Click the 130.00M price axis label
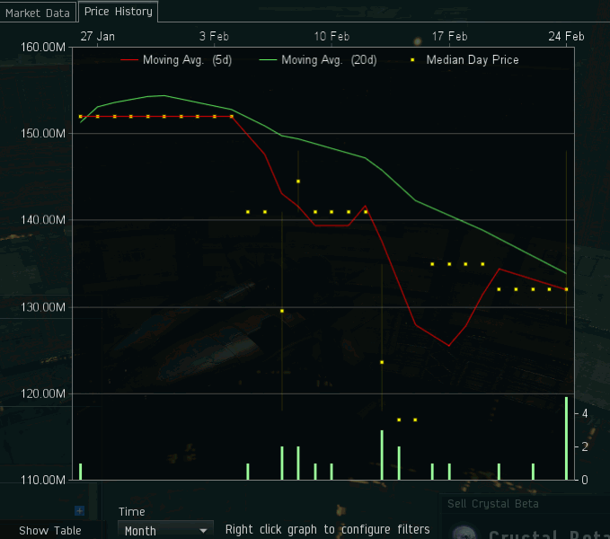 click(43, 307)
